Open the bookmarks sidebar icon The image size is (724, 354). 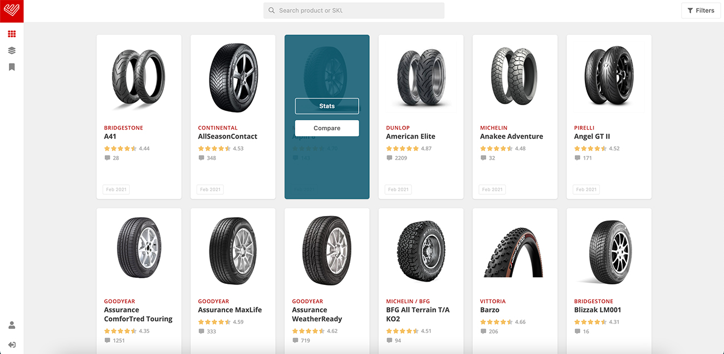pyautogui.click(x=12, y=67)
